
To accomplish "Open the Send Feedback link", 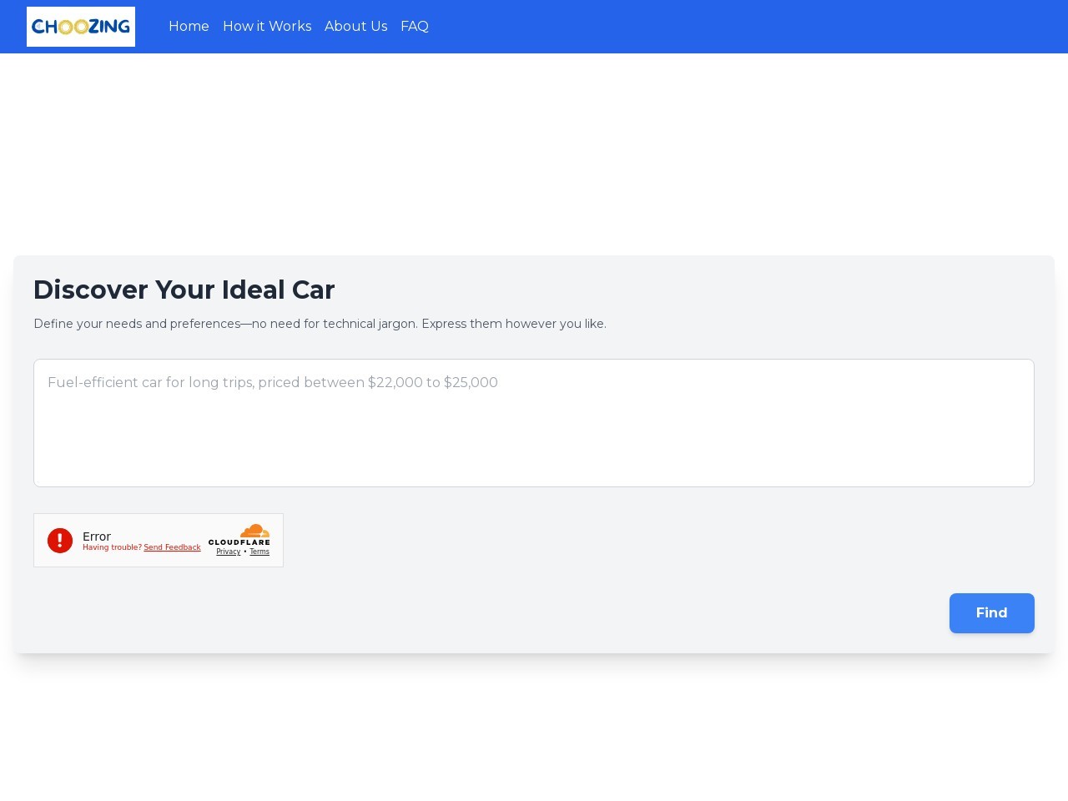I will coord(172,548).
